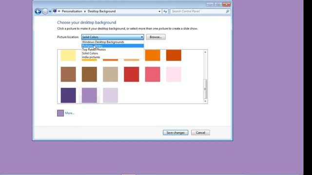The image size is (312, 175).
Task: Click the Browse... button
Action: pyautogui.click(x=156, y=37)
